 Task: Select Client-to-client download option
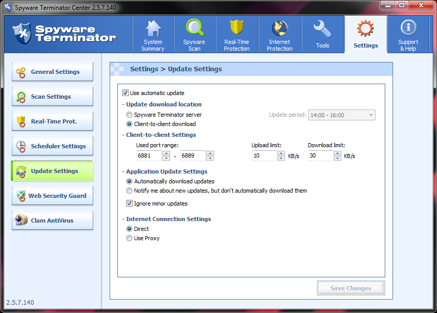coord(129,124)
